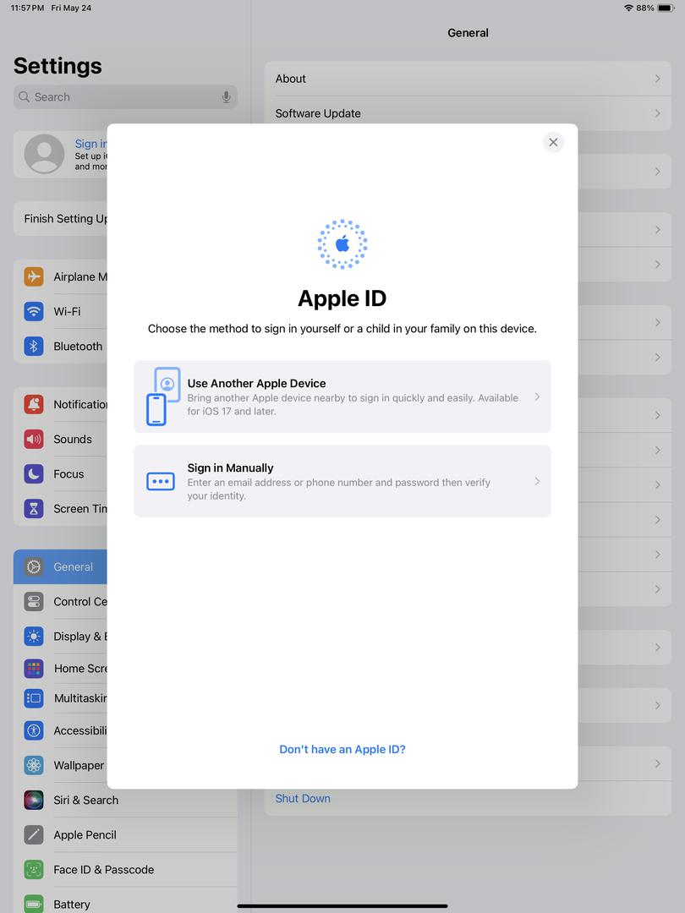Open Battery icon in sidebar
This screenshot has width=685, height=913.
(x=34, y=905)
